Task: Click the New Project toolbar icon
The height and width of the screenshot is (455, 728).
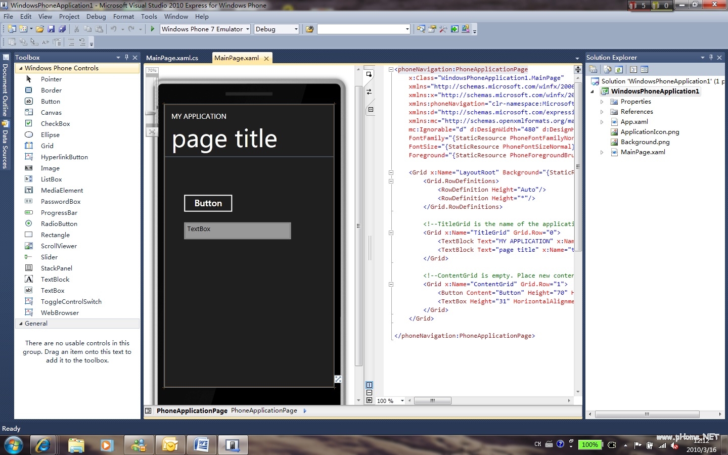Action: click(x=12, y=29)
